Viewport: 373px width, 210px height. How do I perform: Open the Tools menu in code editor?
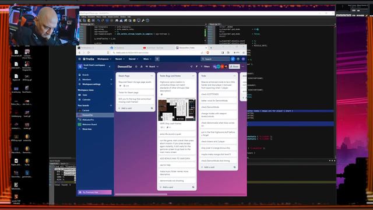point(104,17)
